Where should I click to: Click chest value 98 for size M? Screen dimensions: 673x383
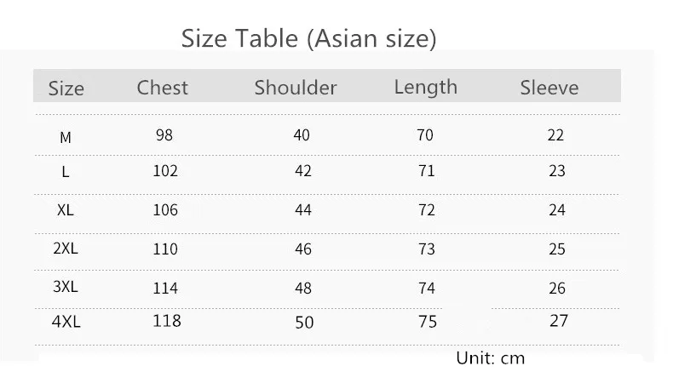(164, 135)
